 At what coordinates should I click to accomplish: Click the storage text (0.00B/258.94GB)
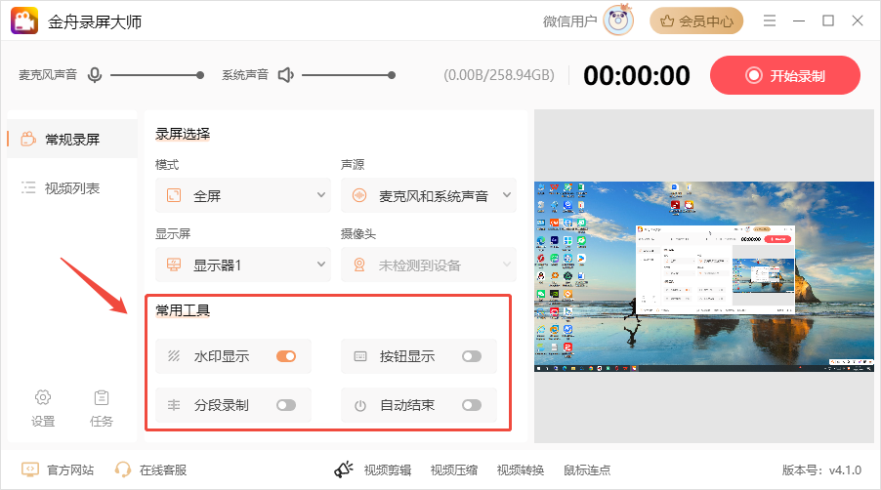[x=499, y=75]
